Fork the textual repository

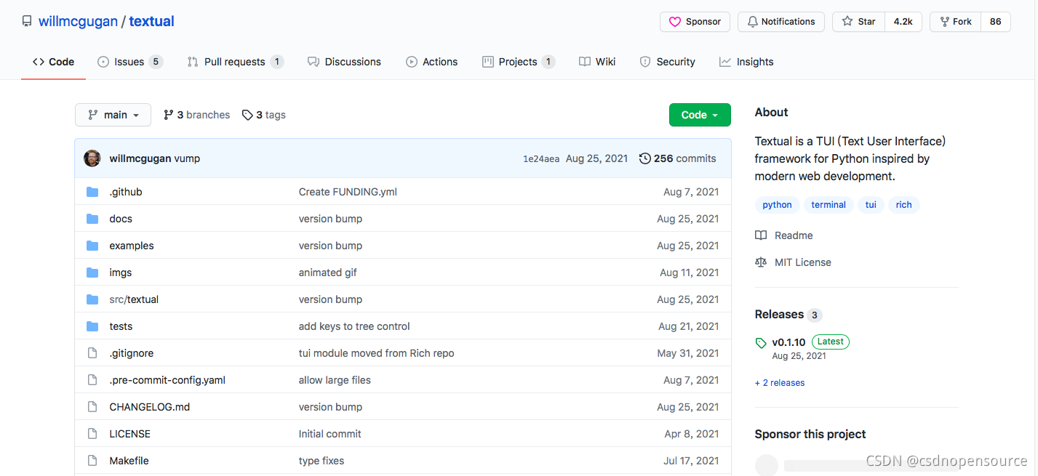tap(955, 22)
